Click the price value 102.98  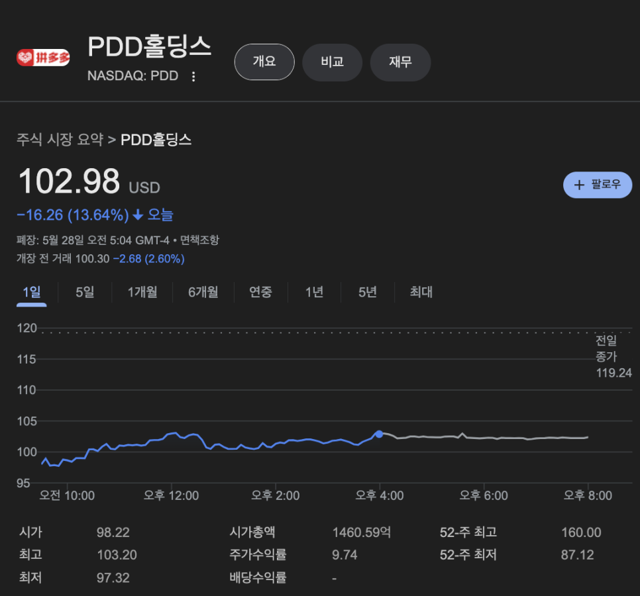click(69, 181)
